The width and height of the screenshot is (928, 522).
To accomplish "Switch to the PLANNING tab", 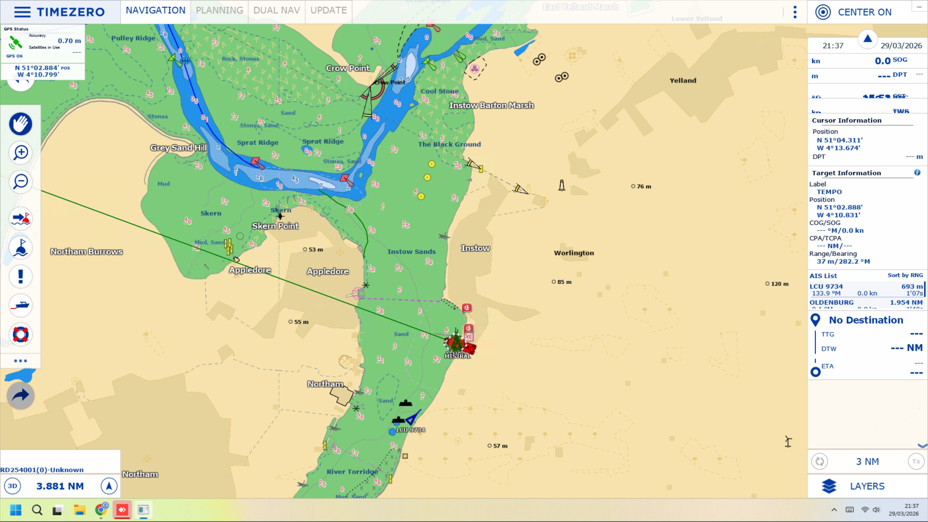I will (x=219, y=10).
